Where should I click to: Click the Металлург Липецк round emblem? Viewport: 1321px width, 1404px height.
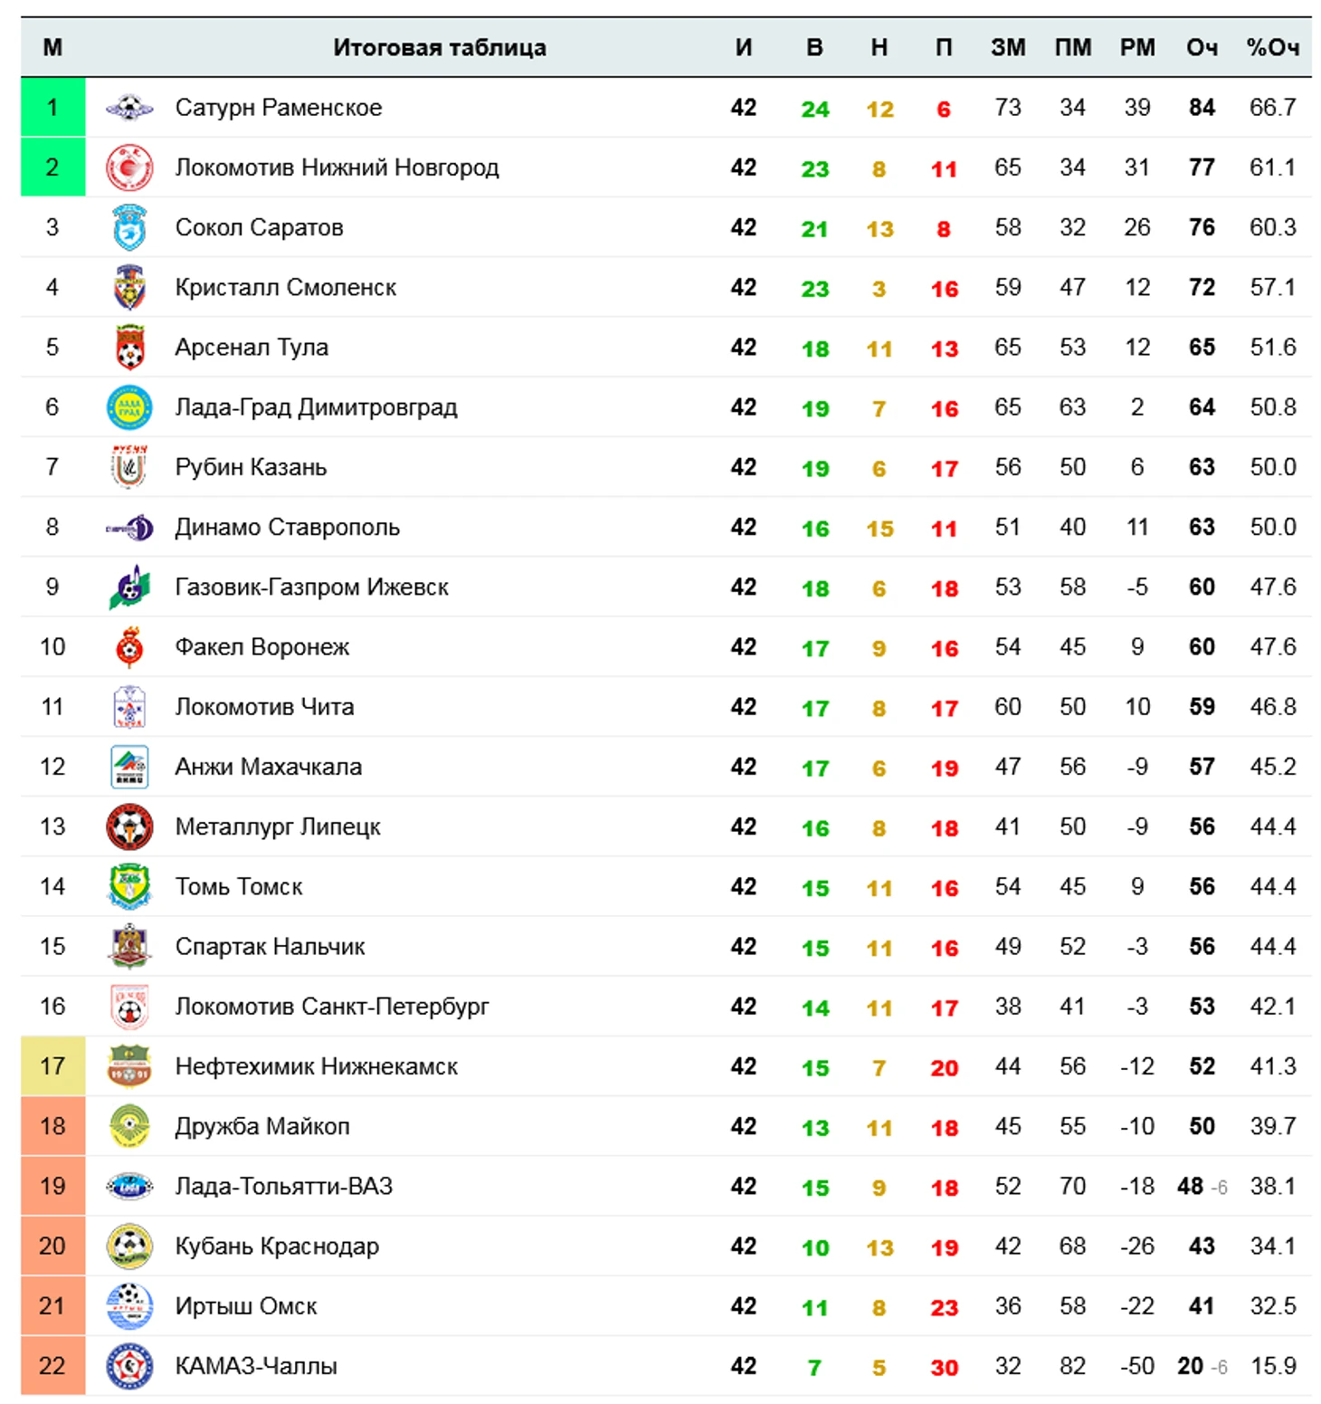click(129, 826)
